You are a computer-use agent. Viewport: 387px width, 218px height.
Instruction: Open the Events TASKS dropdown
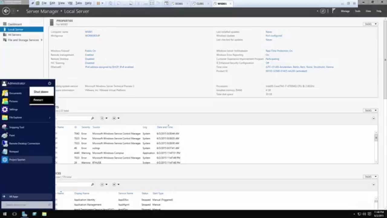tap(370, 111)
